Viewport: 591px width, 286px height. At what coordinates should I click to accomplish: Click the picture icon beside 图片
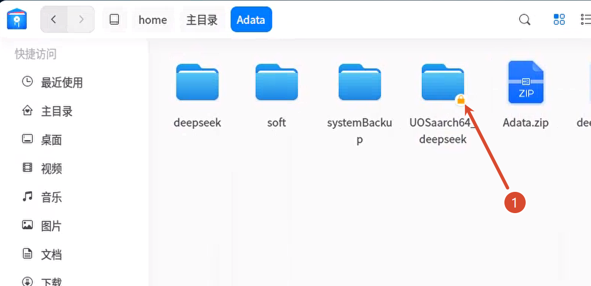click(x=27, y=225)
